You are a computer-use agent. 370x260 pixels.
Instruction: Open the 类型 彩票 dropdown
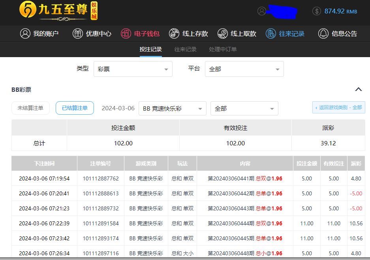133,69
